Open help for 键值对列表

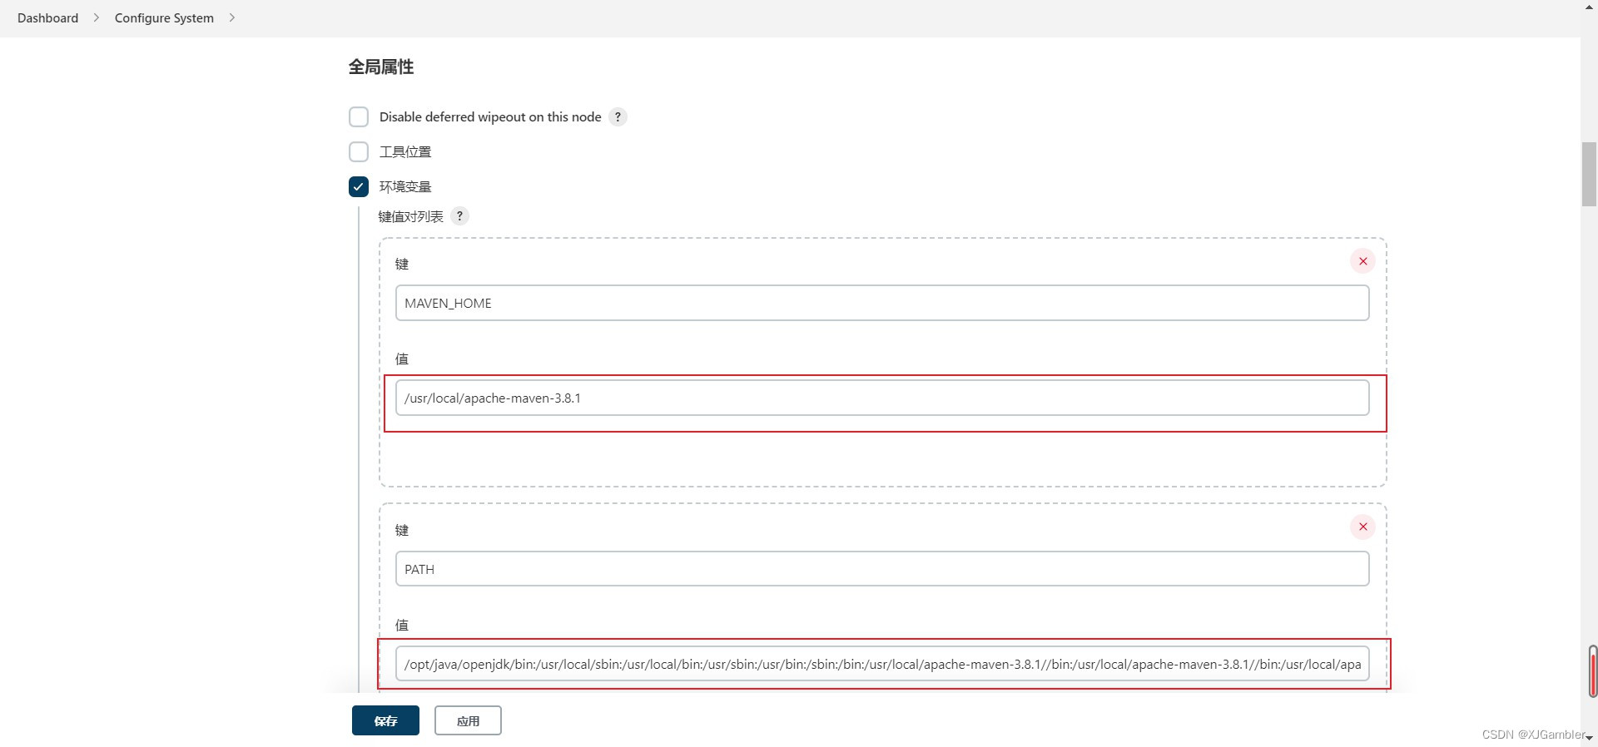click(x=459, y=216)
